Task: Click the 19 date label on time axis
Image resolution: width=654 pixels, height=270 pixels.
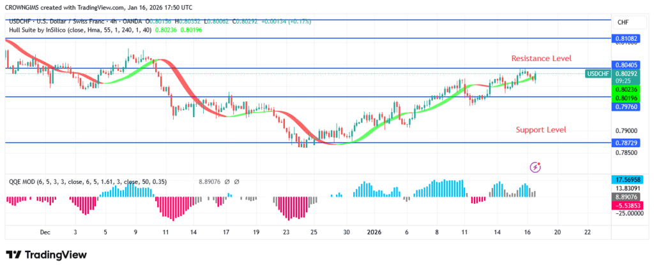Action: tap(255, 232)
